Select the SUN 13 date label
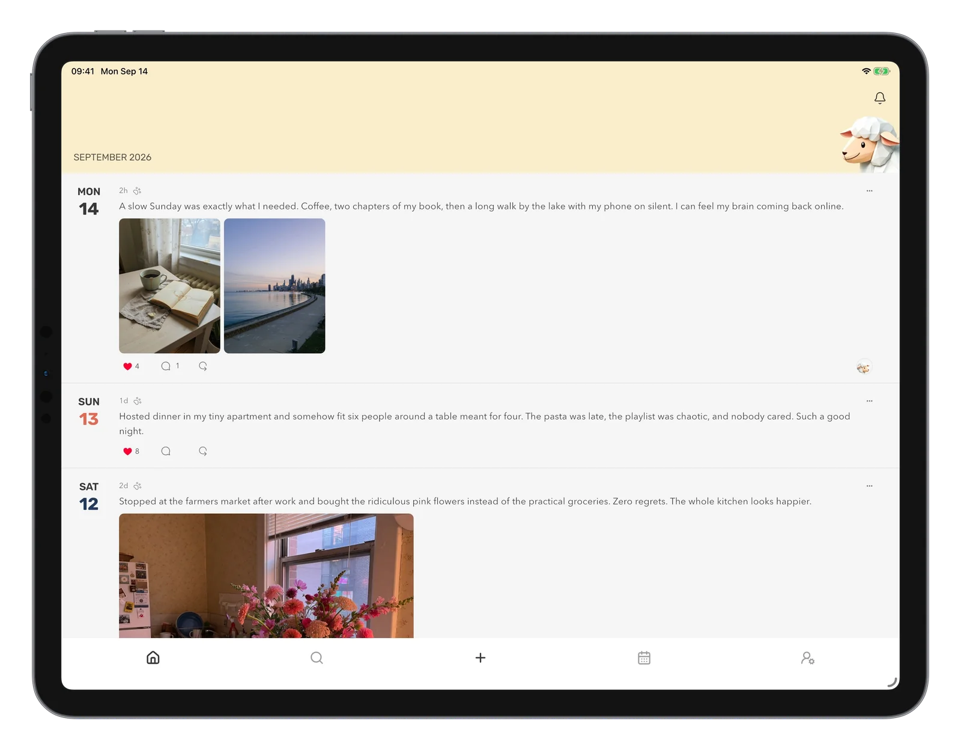Viewport: 961px width, 751px height. [89, 411]
